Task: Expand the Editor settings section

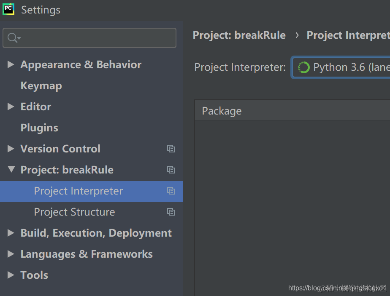Action: (11, 107)
